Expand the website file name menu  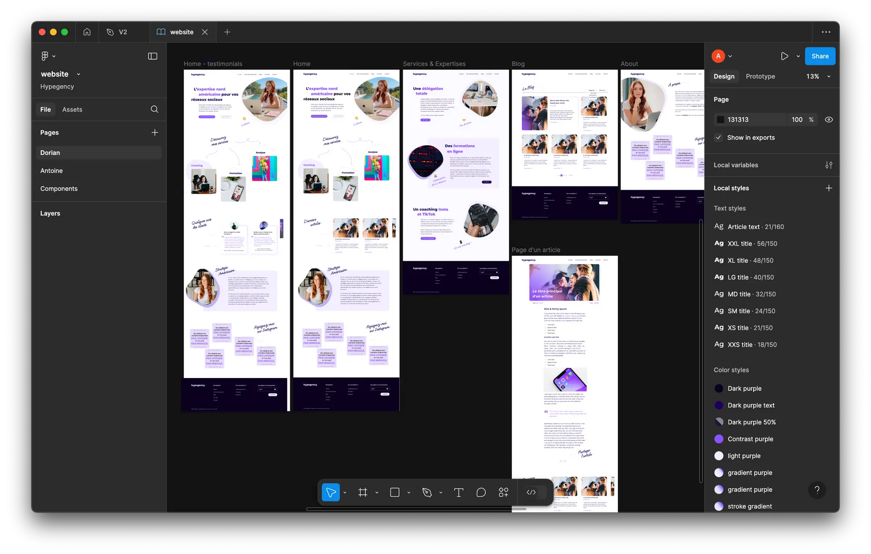tap(78, 74)
